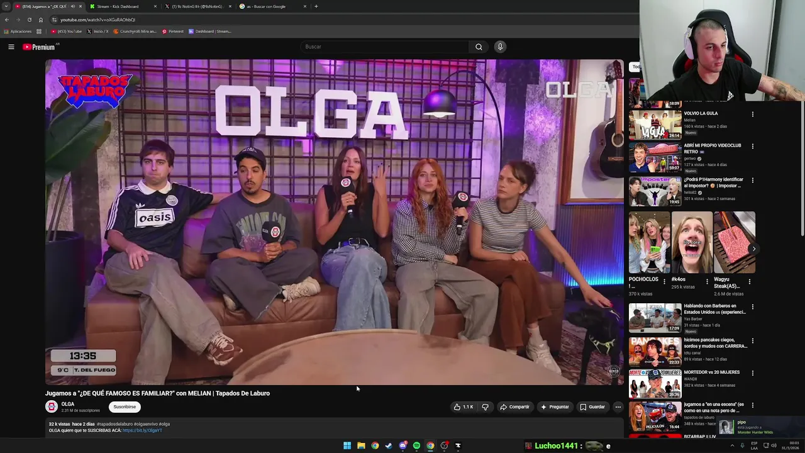Share the video via Compartir
This screenshot has width=805, height=453.
[x=514, y=407]
